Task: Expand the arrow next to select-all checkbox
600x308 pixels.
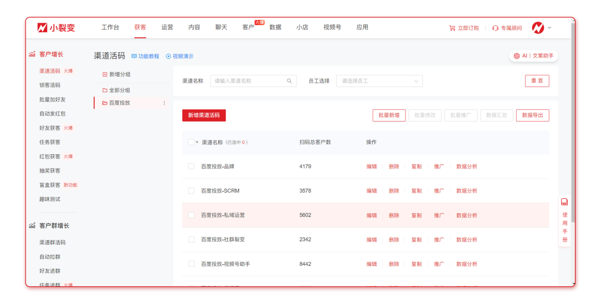Action: pos(197,143)
